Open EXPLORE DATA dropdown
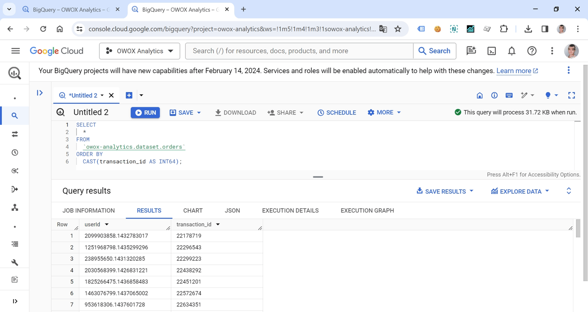 (520, 191)
